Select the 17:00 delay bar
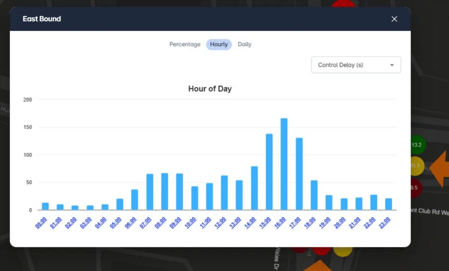449x271 pixels. click(x=299, y=174)
